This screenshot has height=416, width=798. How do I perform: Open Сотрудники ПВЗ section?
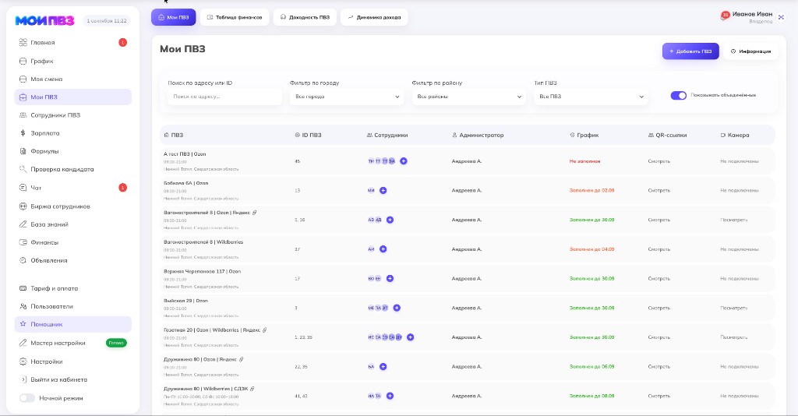coord(72,115)
